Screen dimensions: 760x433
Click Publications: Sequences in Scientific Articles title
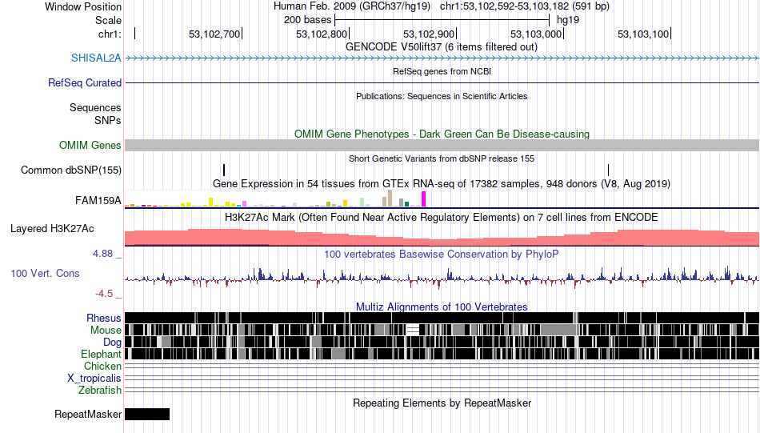click(442, 97)
